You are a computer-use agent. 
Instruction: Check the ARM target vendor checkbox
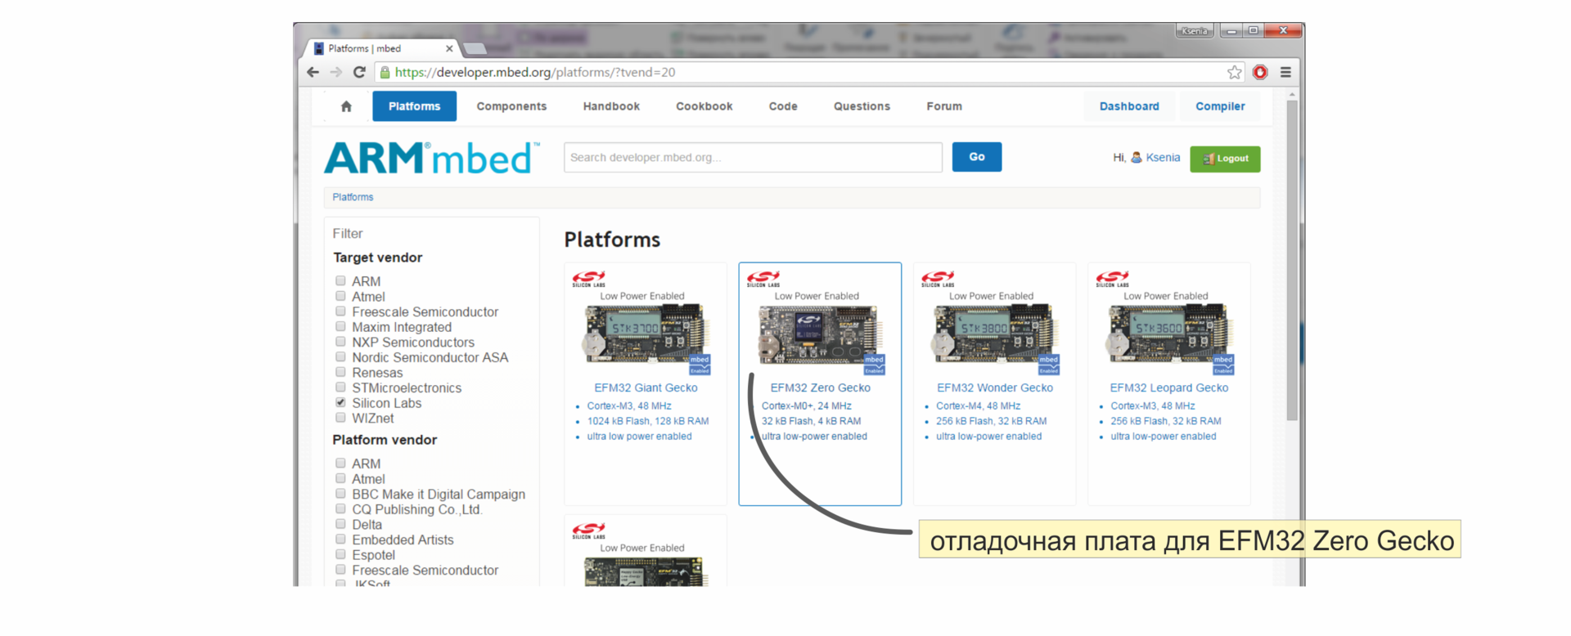tap(340, 280)
